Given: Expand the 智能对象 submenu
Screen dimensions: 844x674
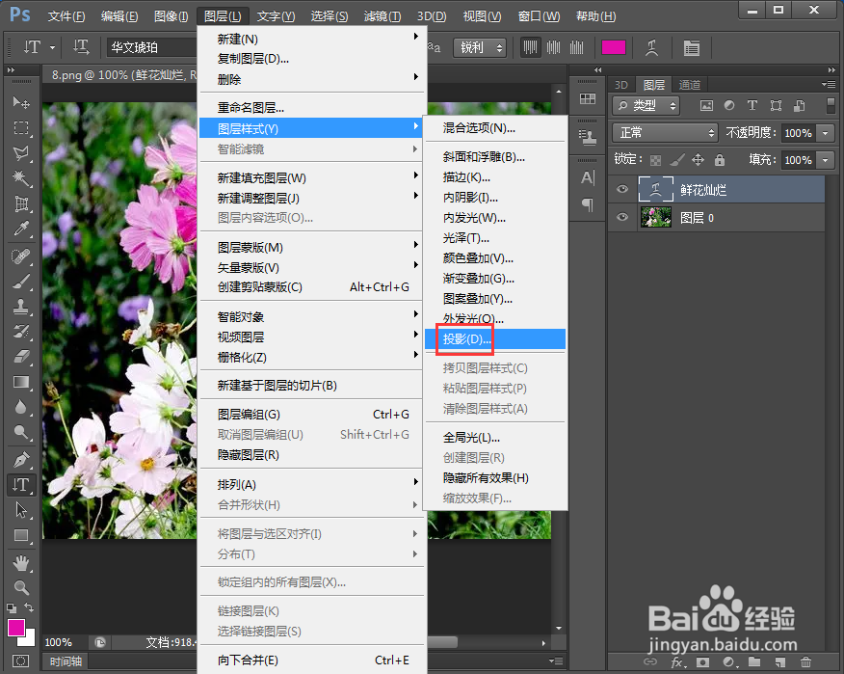Looking at the screenshot, I should pyautogui.click(x=312, y=316).
